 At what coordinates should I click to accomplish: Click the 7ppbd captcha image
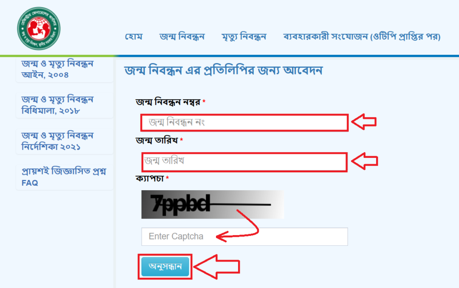[x=212, y=205]
